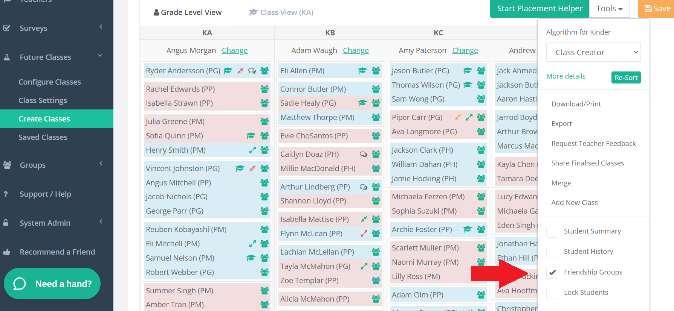This screenshot has width=674, height=311.
Task: Click the thumbs-up Recommend a Friend icon
Action: [x=6, y=252]
